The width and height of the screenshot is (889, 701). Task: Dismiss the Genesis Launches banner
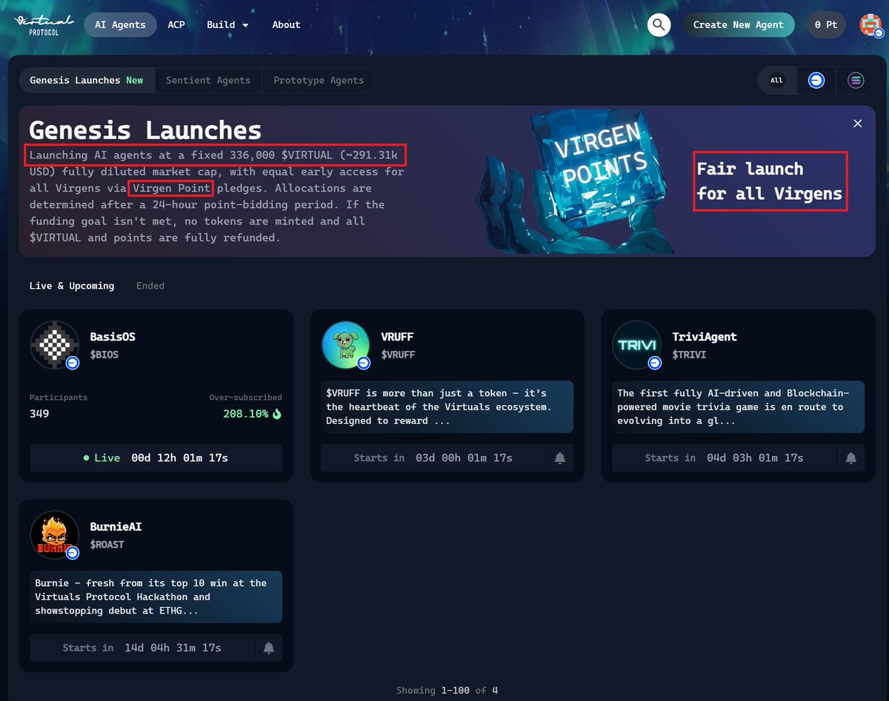(857, 124)
